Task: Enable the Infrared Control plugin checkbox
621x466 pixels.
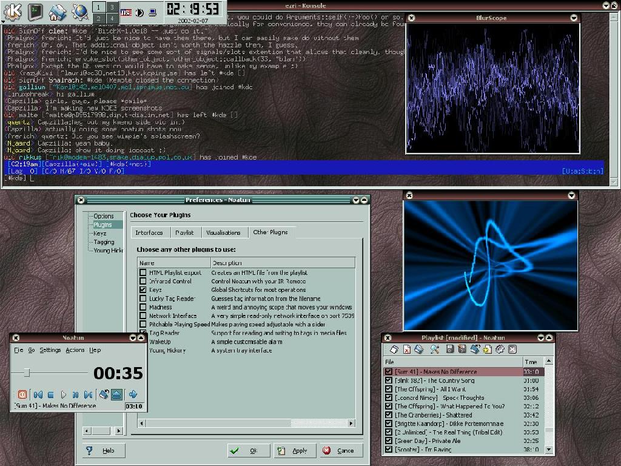Action: [x=143, y=281]
